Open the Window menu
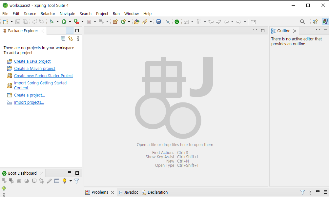The width and height of the screenshot is (329, 197). 131,14
